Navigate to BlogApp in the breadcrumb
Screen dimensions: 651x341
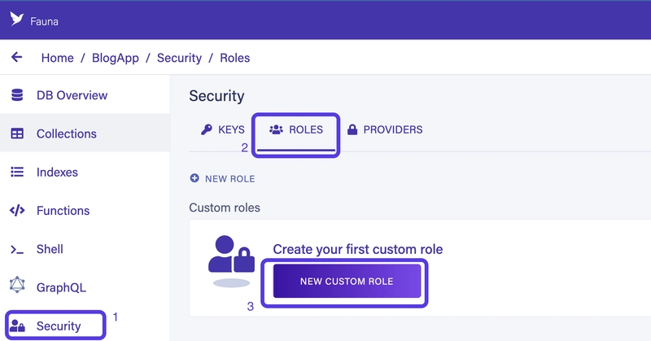pyautogui.click(x=116, y=58)
